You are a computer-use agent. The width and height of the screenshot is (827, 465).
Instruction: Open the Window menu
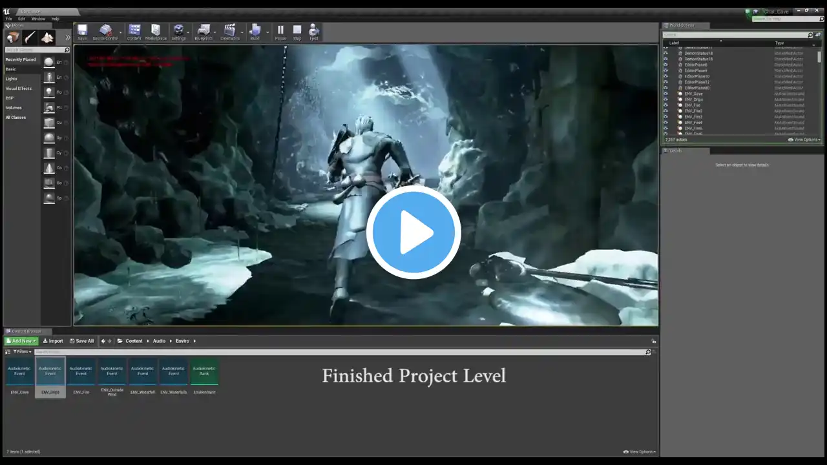click(38, 19)
